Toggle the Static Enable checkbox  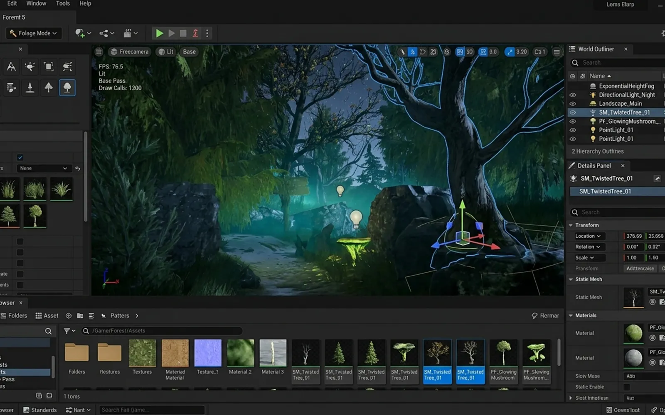[627, 387]
